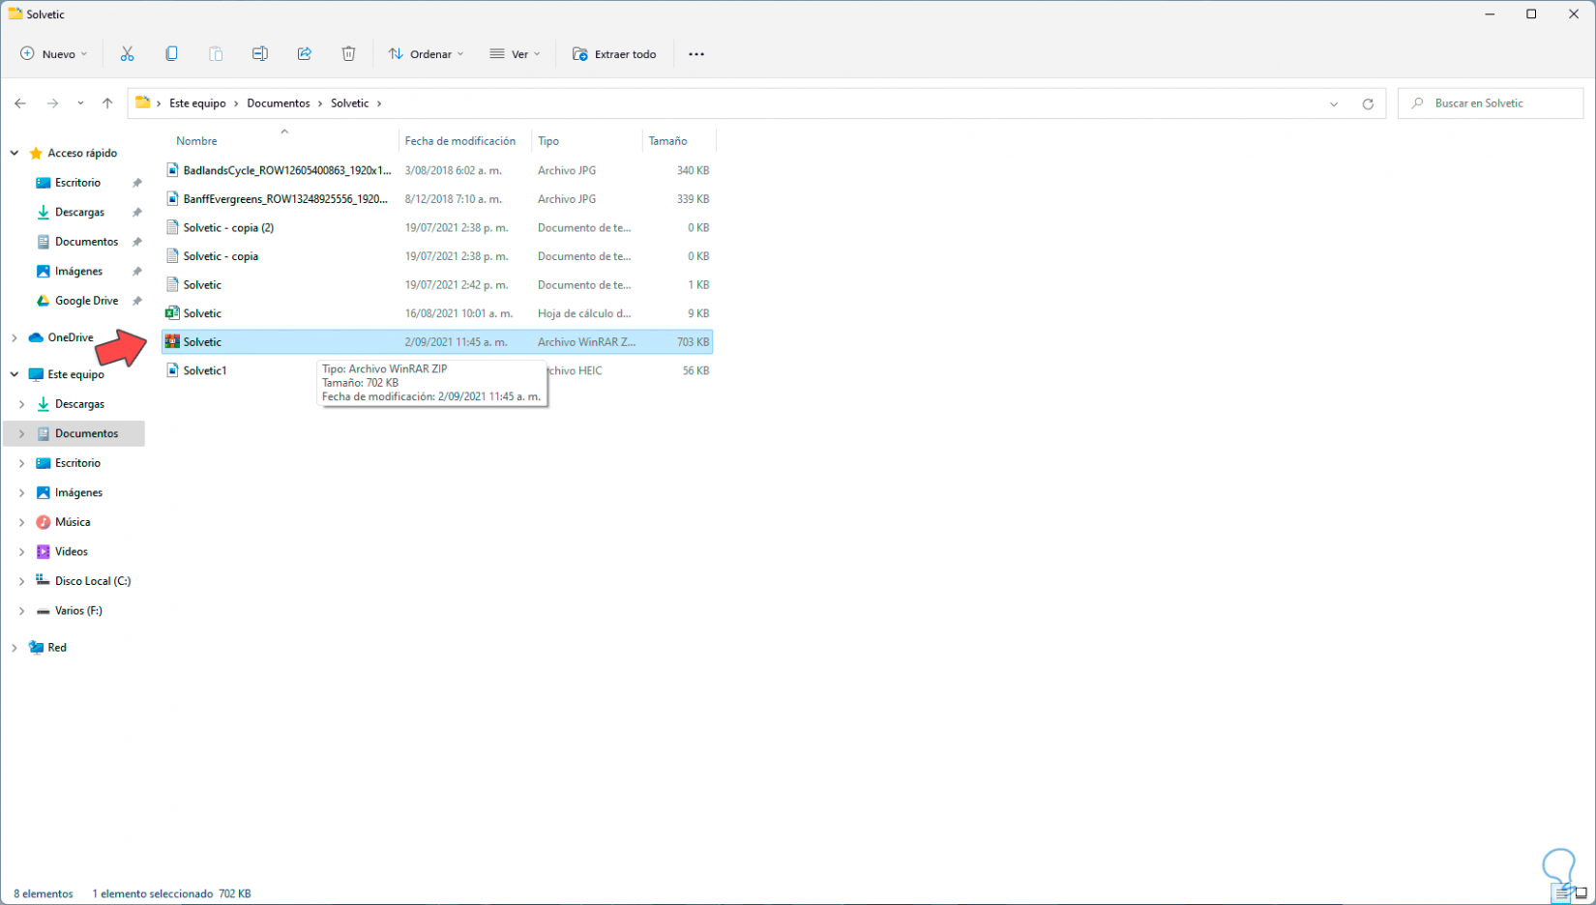Open the Ver view dropdown
The width and height of the screenshot is (1596, 905).
pyautogui.click(x=516, y=54)
